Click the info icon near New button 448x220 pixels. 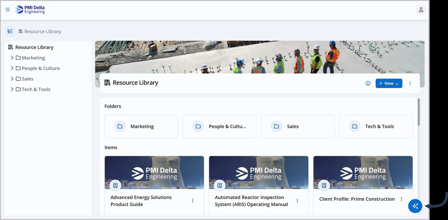(x=368, y=83)
